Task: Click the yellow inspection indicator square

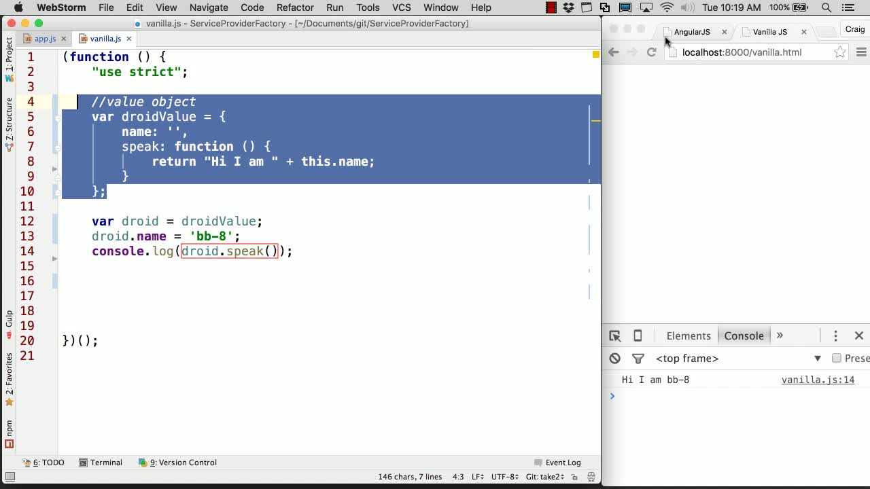Action: click(x=595, y=54)
